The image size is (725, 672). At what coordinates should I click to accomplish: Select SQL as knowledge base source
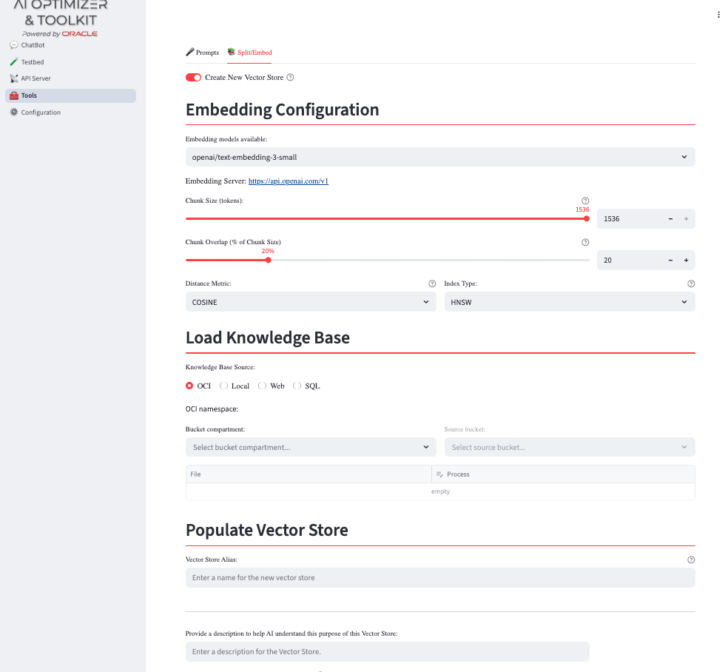coord(297,386)
